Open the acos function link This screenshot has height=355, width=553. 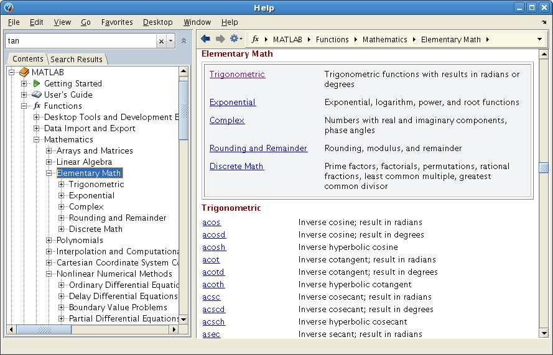click(211, 223)
